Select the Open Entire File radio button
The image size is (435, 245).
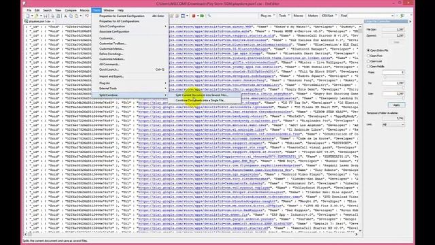[368, 50]
